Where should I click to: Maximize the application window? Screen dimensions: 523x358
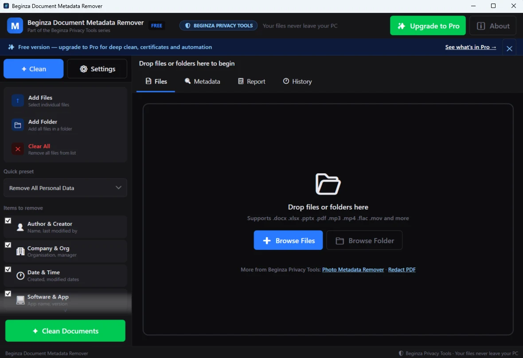(493, 6)
